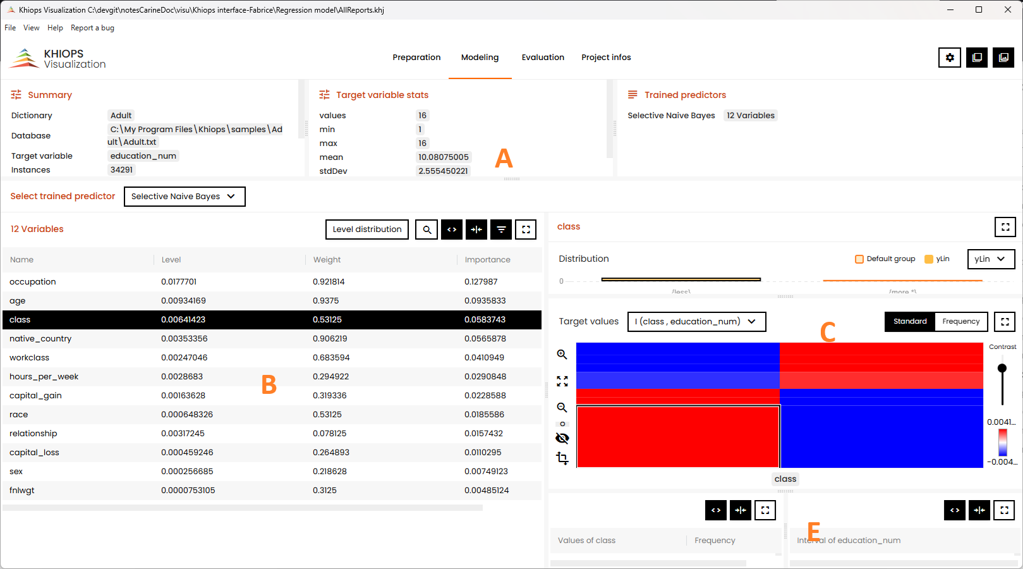Open the Preparation tab
This screenshot has height=569, width=1023.
tap(416, 58)
